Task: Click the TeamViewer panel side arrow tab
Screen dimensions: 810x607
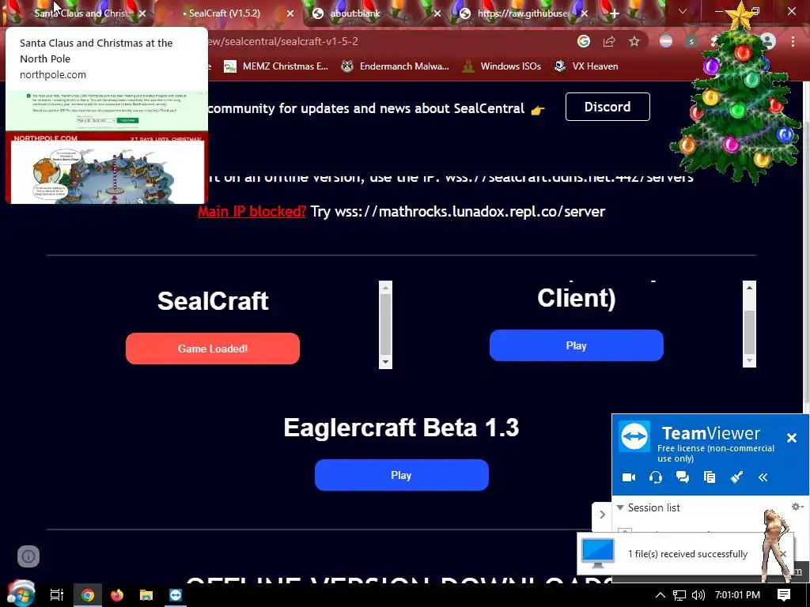Action: [x=602, y=515]
